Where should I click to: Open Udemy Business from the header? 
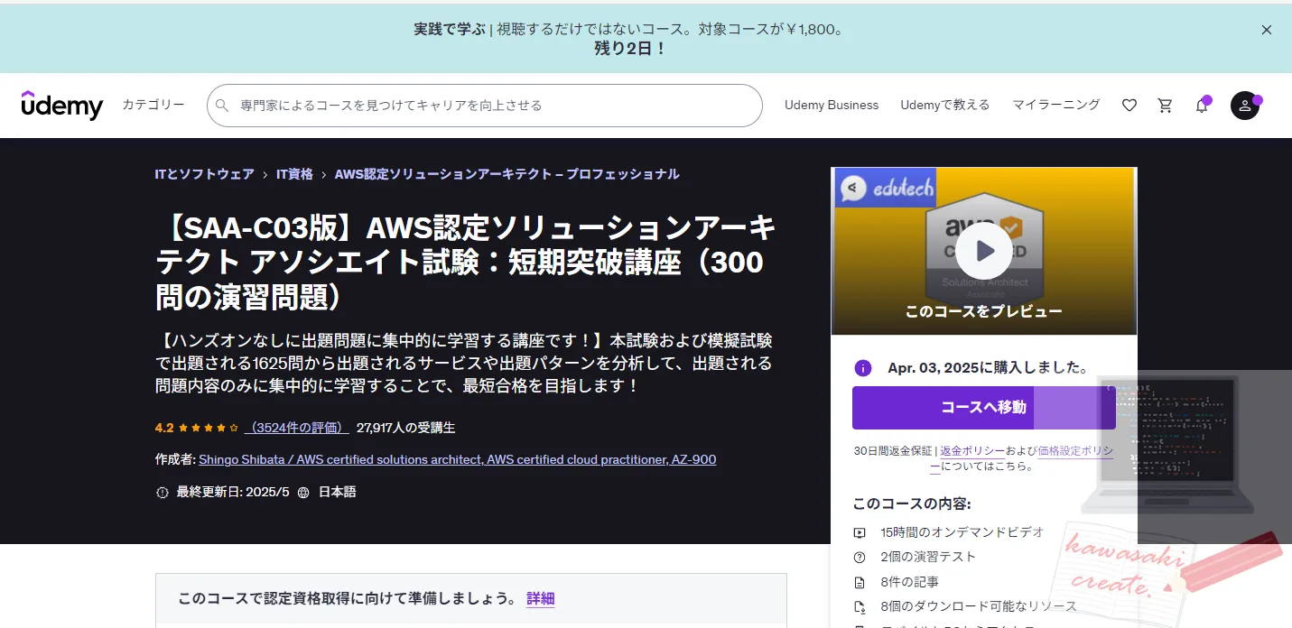(x=832, y=105)
